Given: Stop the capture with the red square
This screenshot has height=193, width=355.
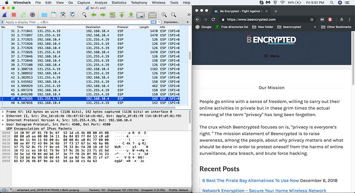Looking at the screenshot, I should click(x=14, y=15).
